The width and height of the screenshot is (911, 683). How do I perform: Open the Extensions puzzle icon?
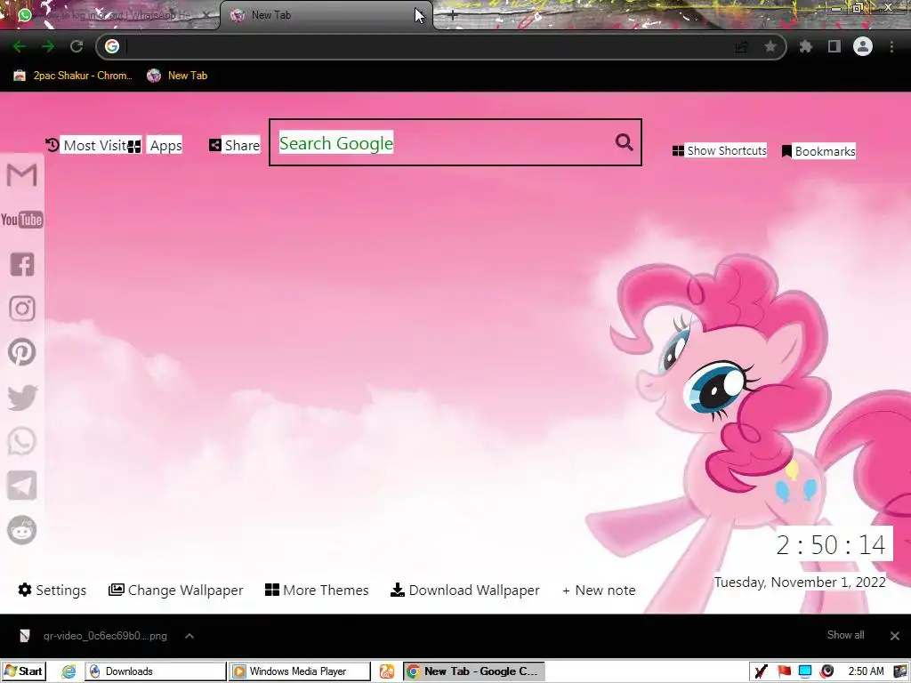coord(805,46)
